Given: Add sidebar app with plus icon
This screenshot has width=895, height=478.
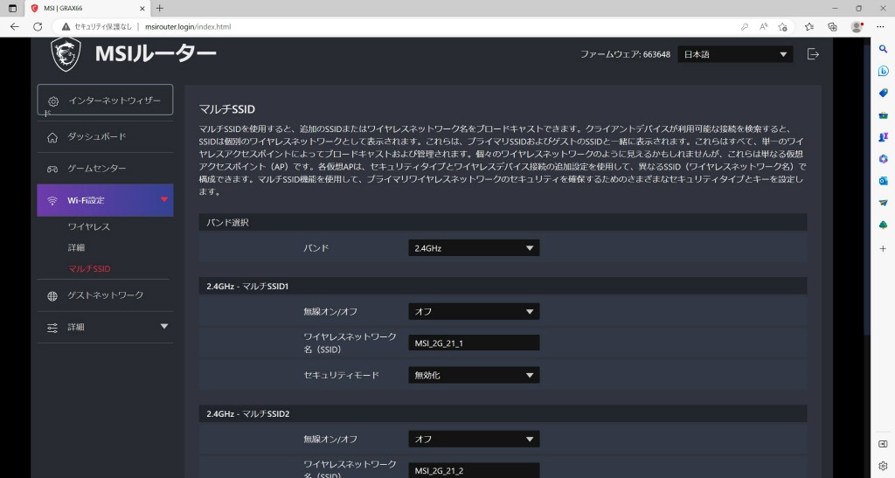Looking at the screenshot, I should point(883,249).
